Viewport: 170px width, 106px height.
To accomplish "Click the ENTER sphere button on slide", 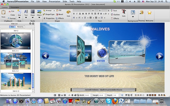I will [102, 53].
